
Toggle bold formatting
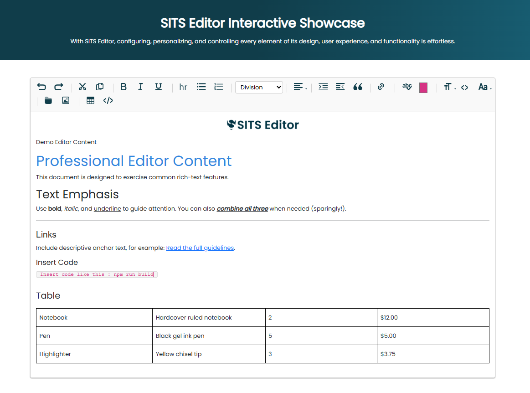[123, 87]
